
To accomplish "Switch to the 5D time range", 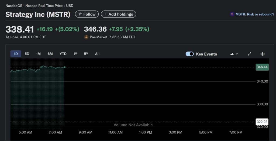I will pyautogui.click(x=27, y=54).
